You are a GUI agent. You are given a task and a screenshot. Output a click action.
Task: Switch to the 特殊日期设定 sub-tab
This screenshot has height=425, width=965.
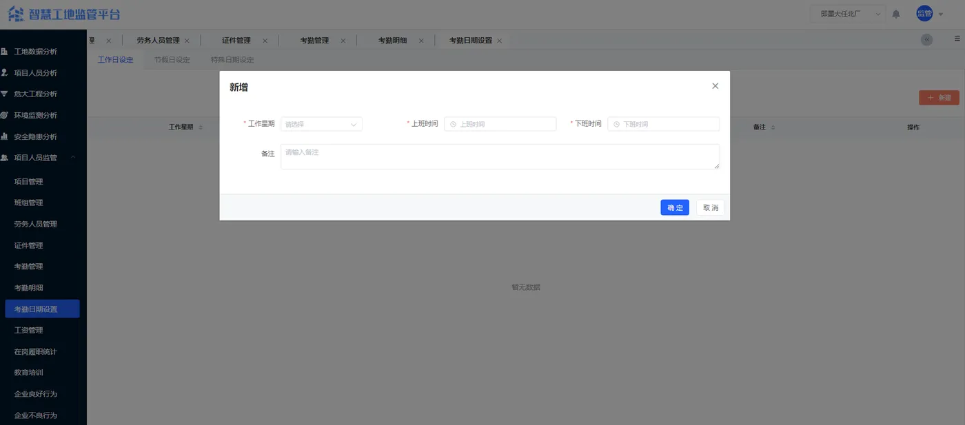pyautogui.click(x=232, y=60)
